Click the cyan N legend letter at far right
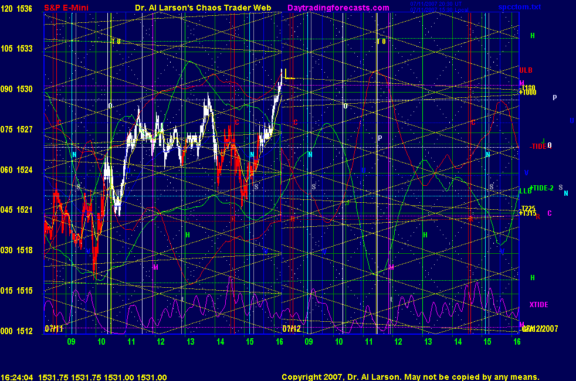 point(566,193)
